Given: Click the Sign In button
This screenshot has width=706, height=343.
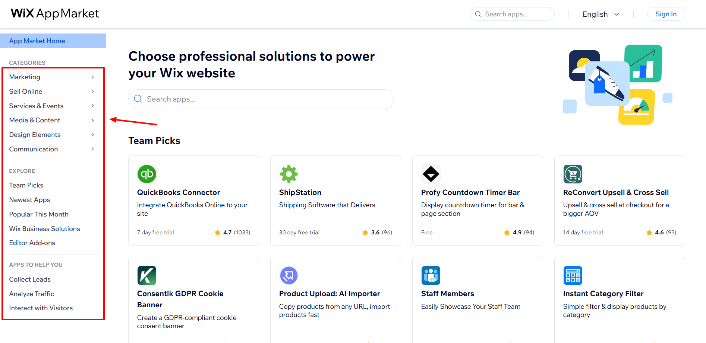Looking at the screenshot, I should 666,14.
